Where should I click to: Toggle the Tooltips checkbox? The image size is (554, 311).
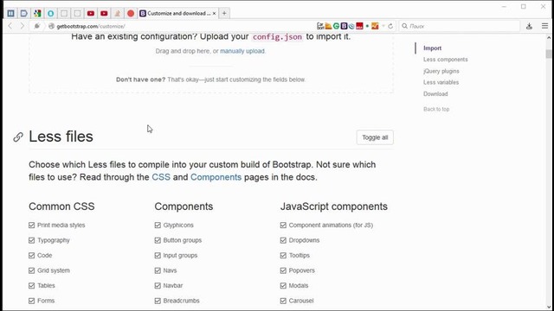(283, 256)
